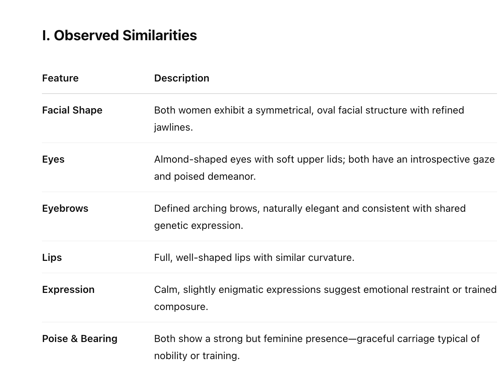Click the 'Full, well-shaped lips' description
This screenshot has height=368, width=502.
[x=254, y=258]
